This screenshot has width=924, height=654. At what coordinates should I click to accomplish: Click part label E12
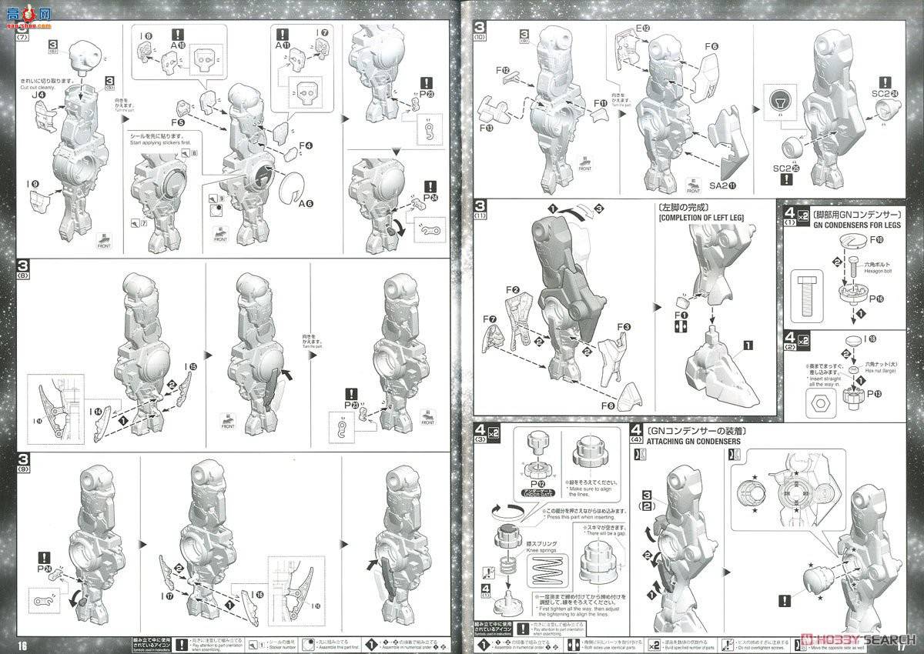[642, 29]
